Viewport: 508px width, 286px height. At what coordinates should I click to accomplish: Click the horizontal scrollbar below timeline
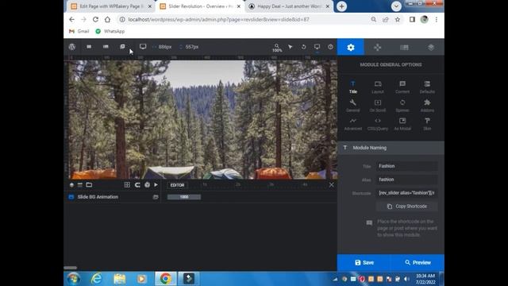(x=71, y=268)
